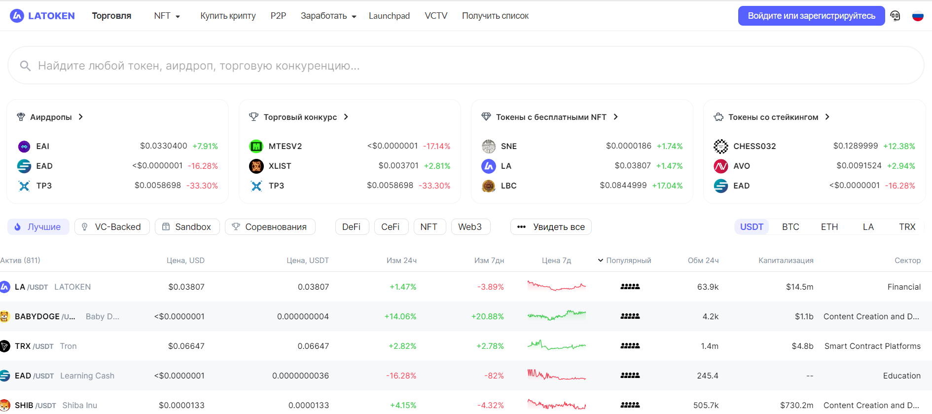Screen dimensions: 932x414
Task: Sort by Обм 24ч column
Action: pyautogui.click(x=703, y=260)
